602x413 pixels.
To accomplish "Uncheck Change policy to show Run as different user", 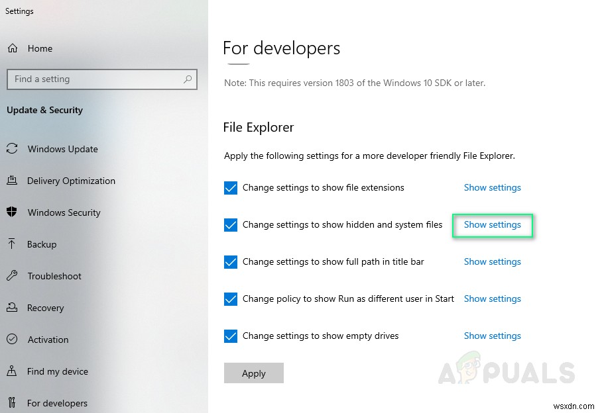I will [x=231, y=299].
